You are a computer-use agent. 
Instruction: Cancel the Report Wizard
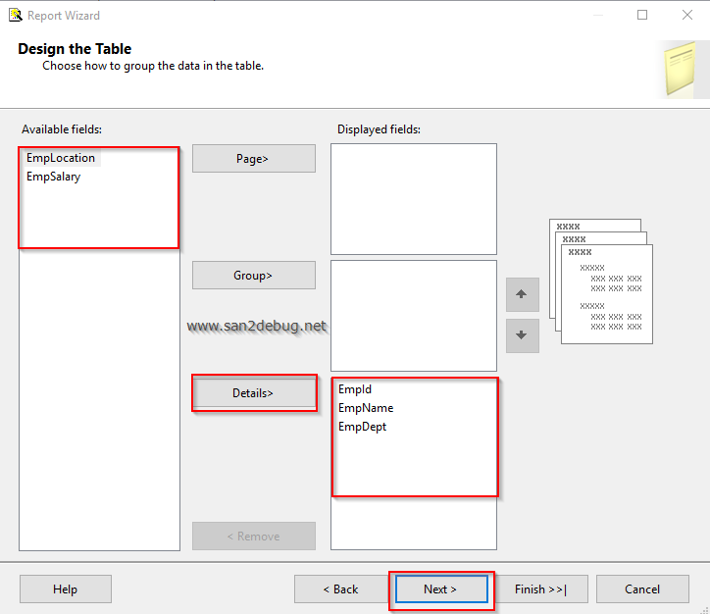pyautogui.click(x=642, y=589)
